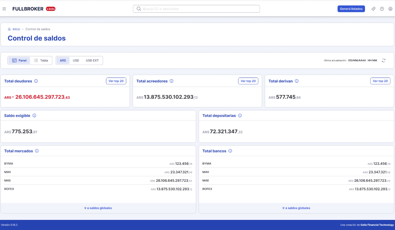This screenshot has height=230, width=395.
Task: Click Total acreedores amount 13.875.530.102.293,12
Action: [167, 97]
